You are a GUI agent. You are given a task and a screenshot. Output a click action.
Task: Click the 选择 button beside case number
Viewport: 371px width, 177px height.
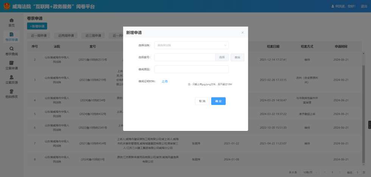[222, 57]
